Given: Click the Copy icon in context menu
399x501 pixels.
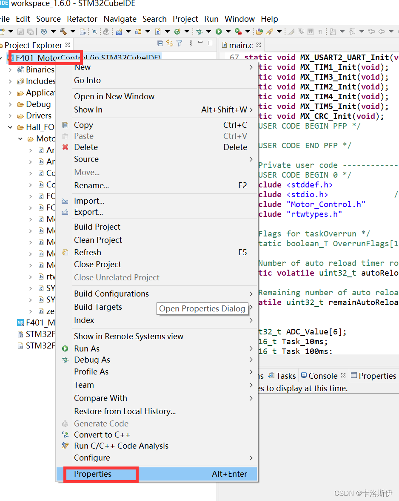Looking at the screenshot, I should point(65,125).
